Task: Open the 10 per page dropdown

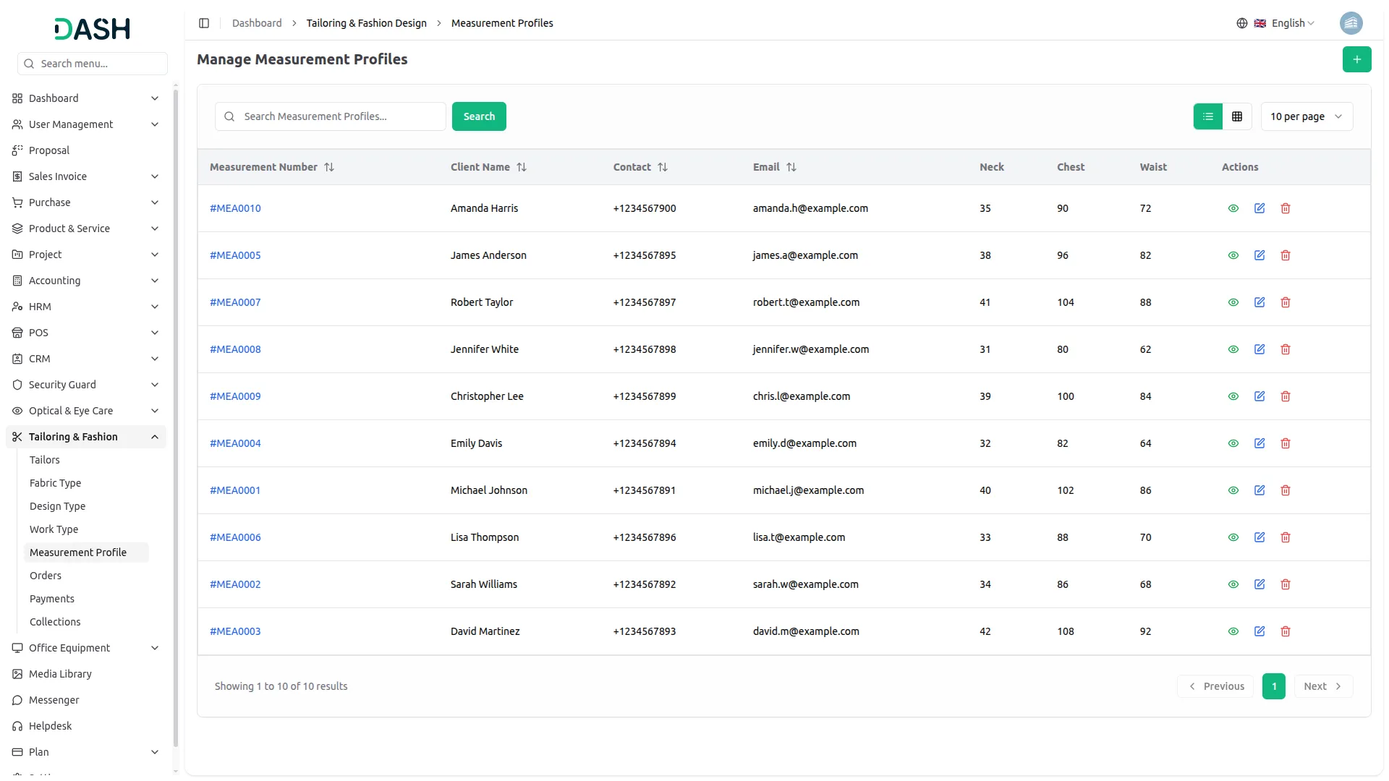Action: pyautogui.click(x=1306, y=116)
